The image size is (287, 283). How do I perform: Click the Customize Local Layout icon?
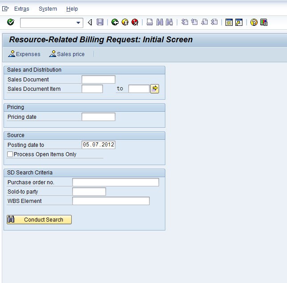[x=264, y=22]
